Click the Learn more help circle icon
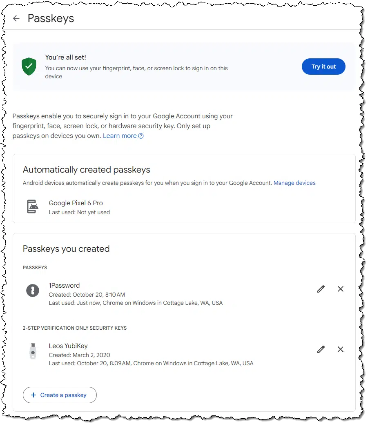 pyautogui.click(x=141, y=136)
